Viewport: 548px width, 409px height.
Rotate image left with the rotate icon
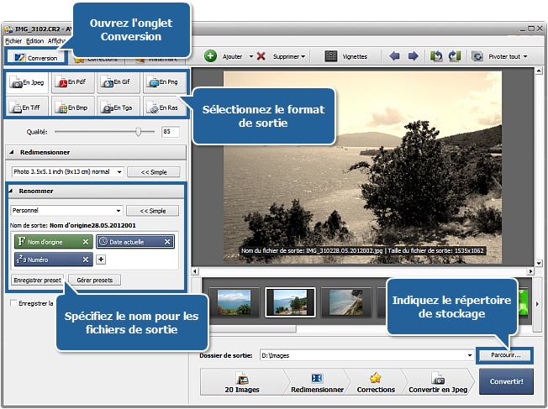click(436, 56)
